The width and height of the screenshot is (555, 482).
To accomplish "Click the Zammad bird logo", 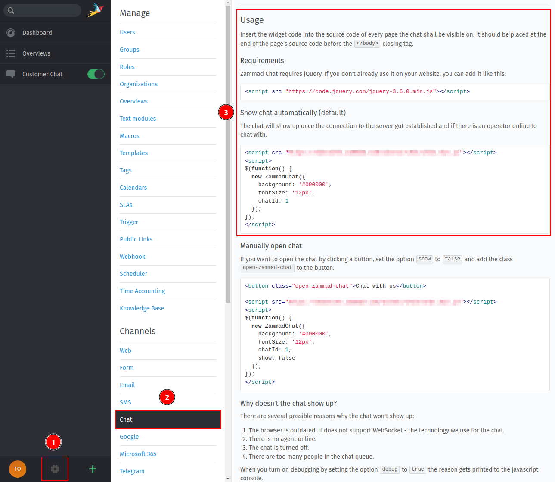I will (x=96, y=10).
